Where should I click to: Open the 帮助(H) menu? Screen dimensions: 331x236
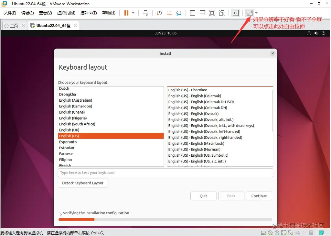point(109,13)
